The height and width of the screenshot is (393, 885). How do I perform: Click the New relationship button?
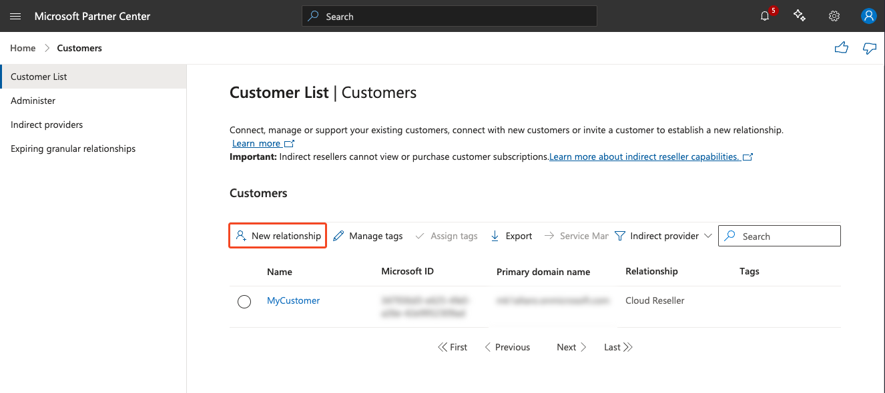tap(278, 236)
